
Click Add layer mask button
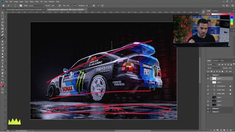point(217,130)
